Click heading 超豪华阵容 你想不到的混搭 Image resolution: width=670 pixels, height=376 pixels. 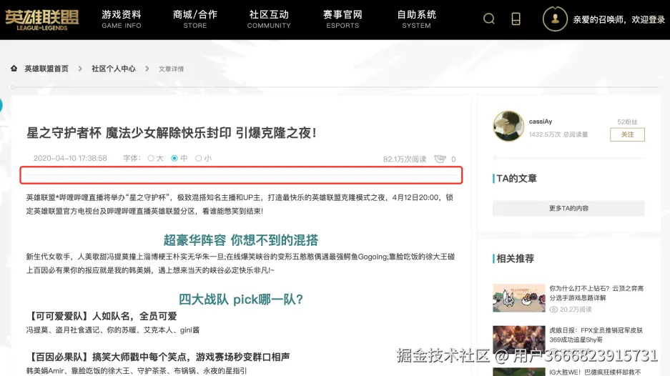pyautogui.click(x=240, y=240)
